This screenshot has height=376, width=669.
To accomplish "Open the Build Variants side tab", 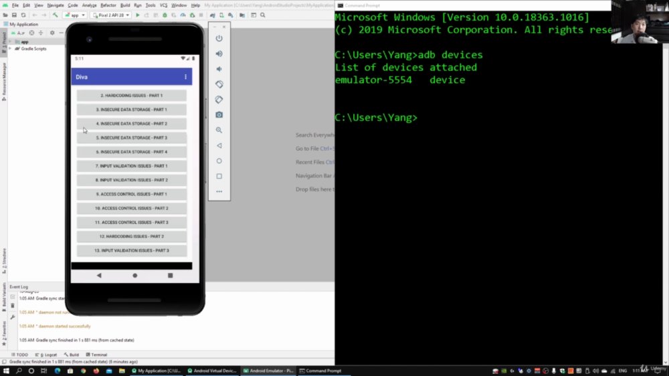I will (4, 298).
